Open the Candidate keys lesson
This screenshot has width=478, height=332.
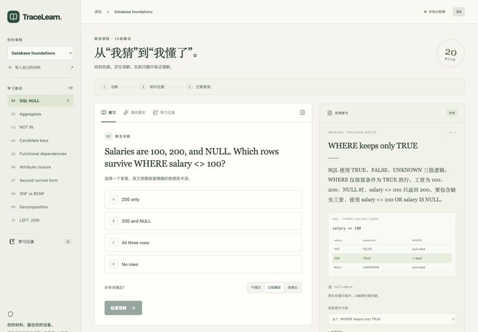click(40, 141)
